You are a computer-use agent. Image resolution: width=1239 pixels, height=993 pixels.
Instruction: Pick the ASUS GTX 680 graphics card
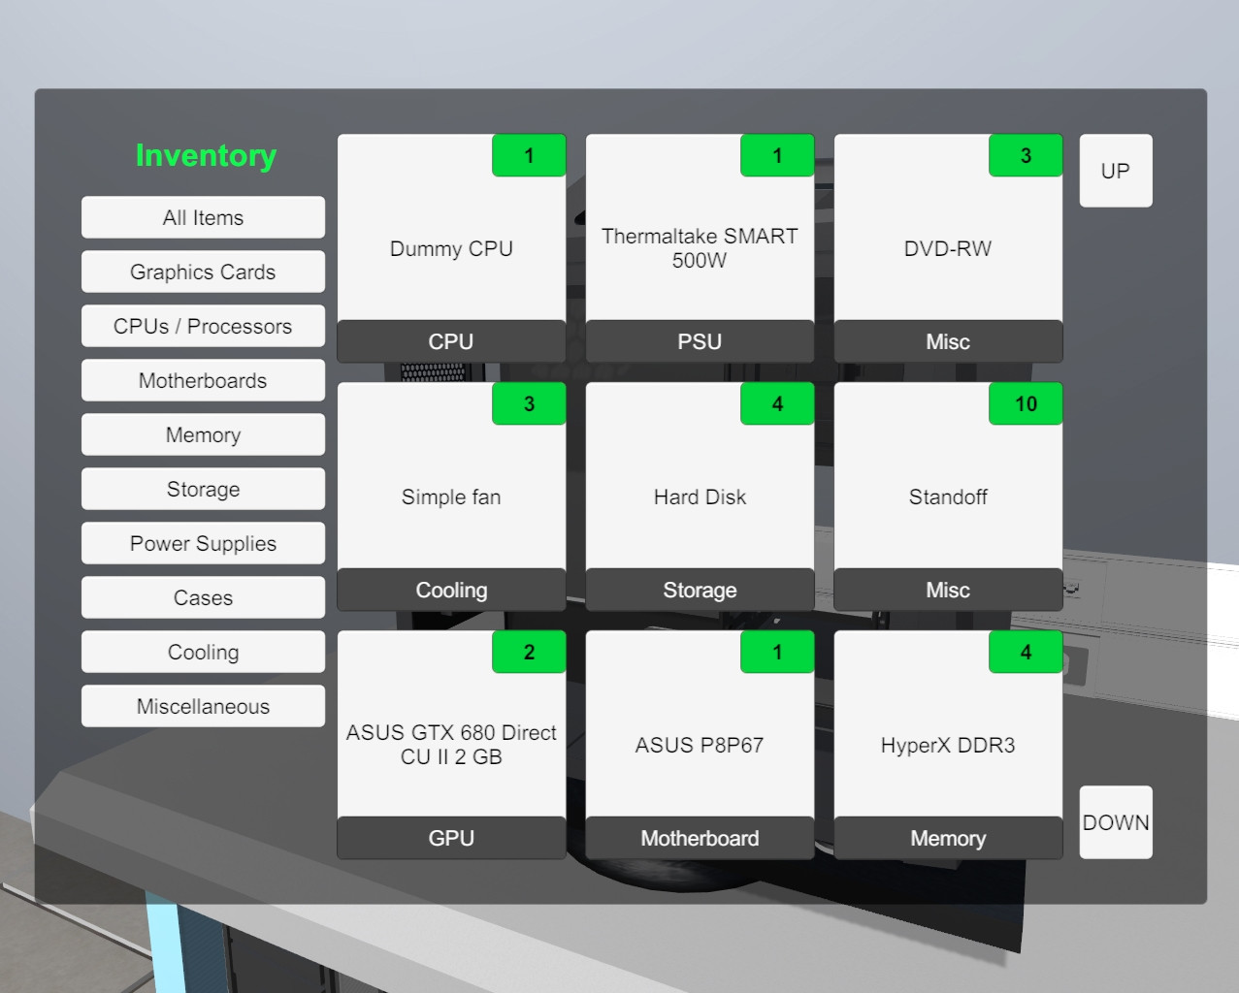(451, 746)
